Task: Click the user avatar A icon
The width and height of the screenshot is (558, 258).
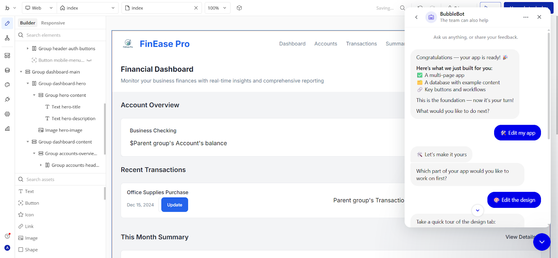Action: [x=7, y=248]
